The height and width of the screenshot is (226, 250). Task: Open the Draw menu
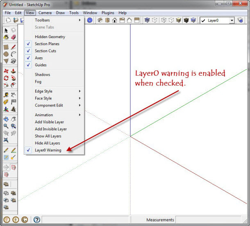(x=60, y=13)
